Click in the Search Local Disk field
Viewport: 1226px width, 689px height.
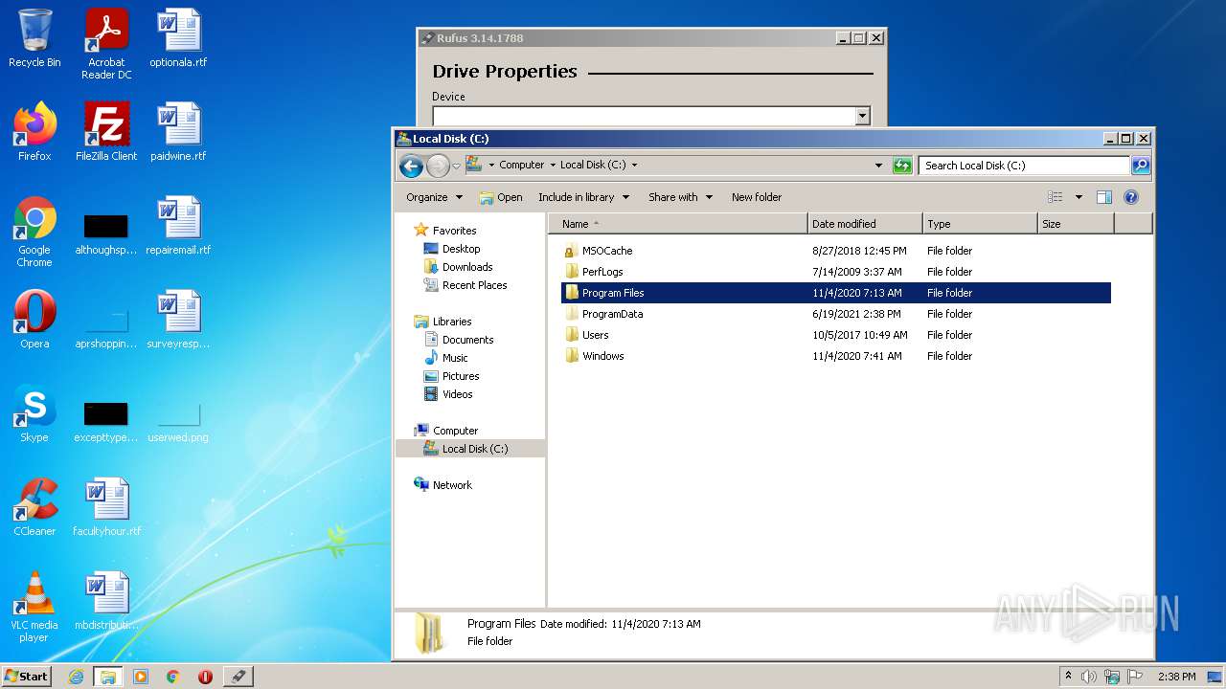tap(1024, 166)
